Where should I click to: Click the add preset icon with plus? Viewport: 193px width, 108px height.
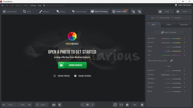coord(133,11)
